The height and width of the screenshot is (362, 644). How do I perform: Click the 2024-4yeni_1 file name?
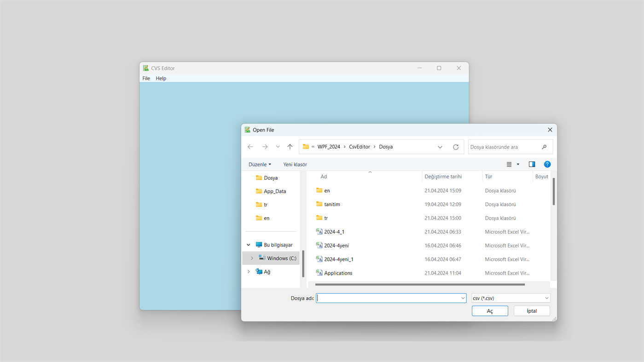[339, 259]
